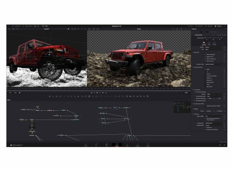
Task: Toggle Abort on Warning checkbox
Action: tap(205, 59)
